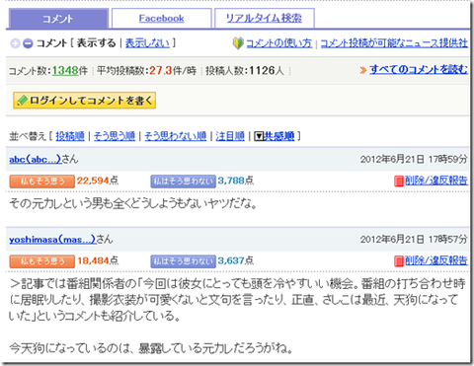Viewport: 474px width, 366px height.
Task: Click the 1348 comment count link
Action: [65, 70]
